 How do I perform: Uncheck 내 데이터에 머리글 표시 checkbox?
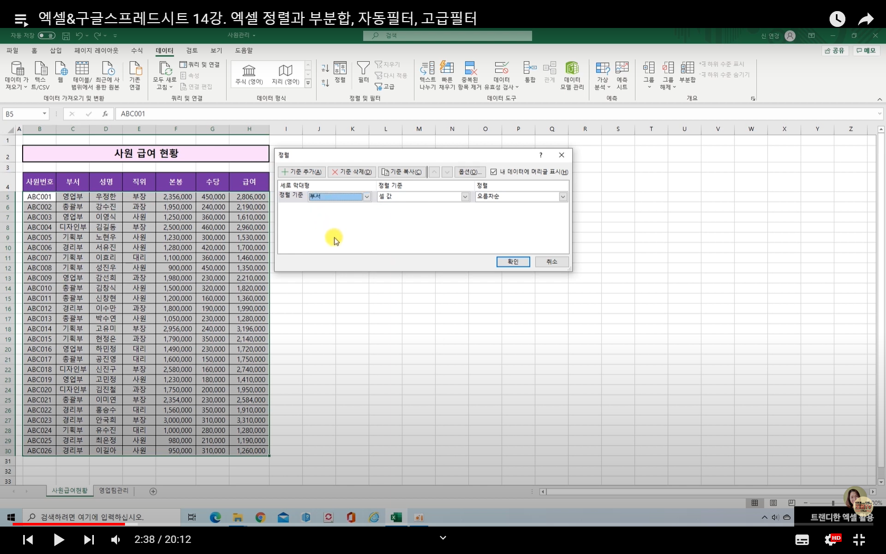(x=494, y=172)
